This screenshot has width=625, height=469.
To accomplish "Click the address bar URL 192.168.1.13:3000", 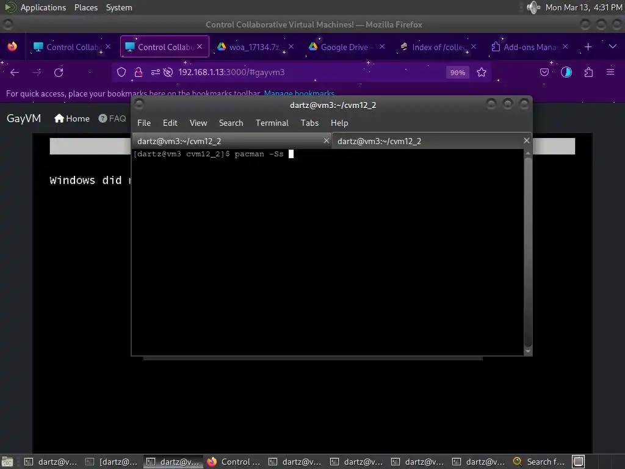I will [x=231, y=72].
